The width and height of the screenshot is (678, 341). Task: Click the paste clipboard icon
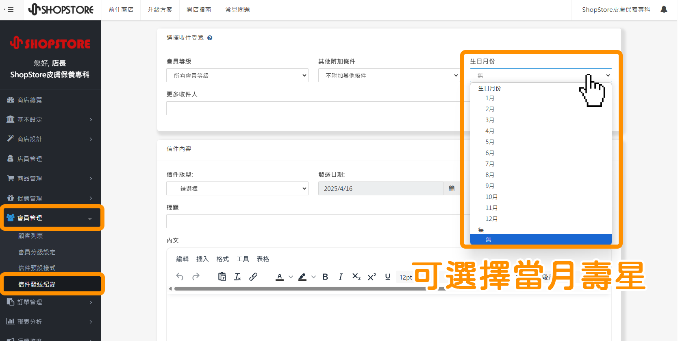(222, 277)
